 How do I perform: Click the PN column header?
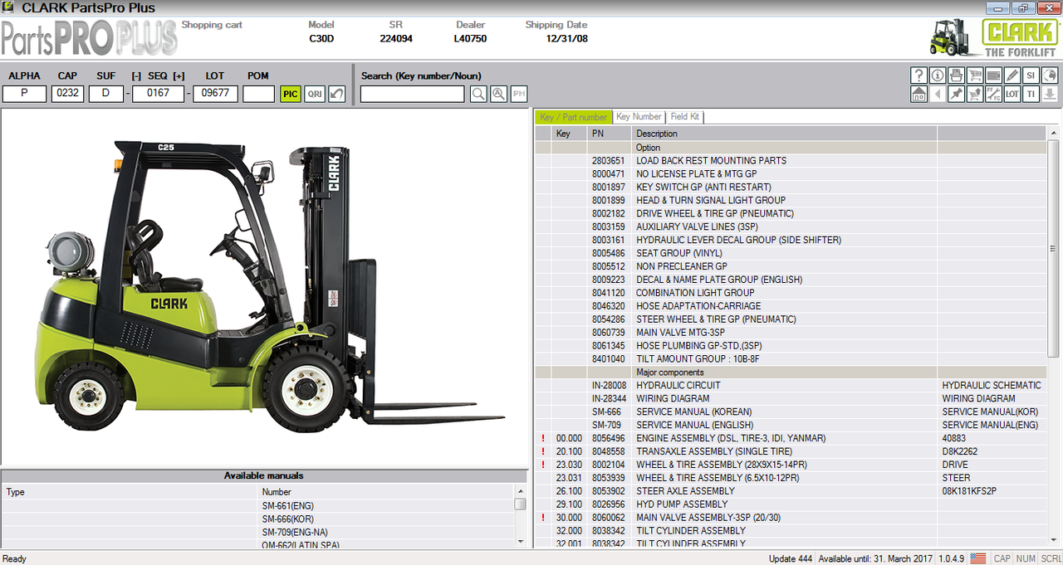(x=610, y=134)
